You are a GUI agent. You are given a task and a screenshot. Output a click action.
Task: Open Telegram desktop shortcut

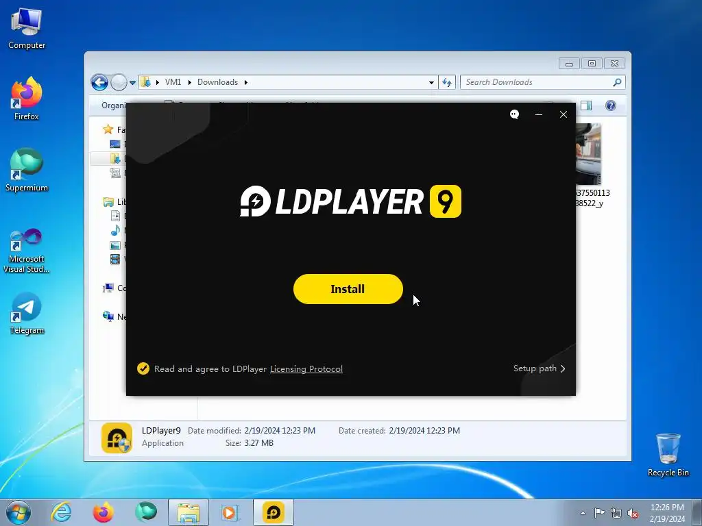pyautogui.click(x=27, y=314)
